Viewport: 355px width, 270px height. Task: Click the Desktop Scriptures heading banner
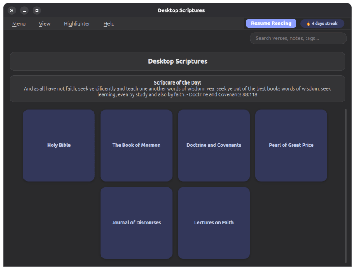[x=178, y=62]
